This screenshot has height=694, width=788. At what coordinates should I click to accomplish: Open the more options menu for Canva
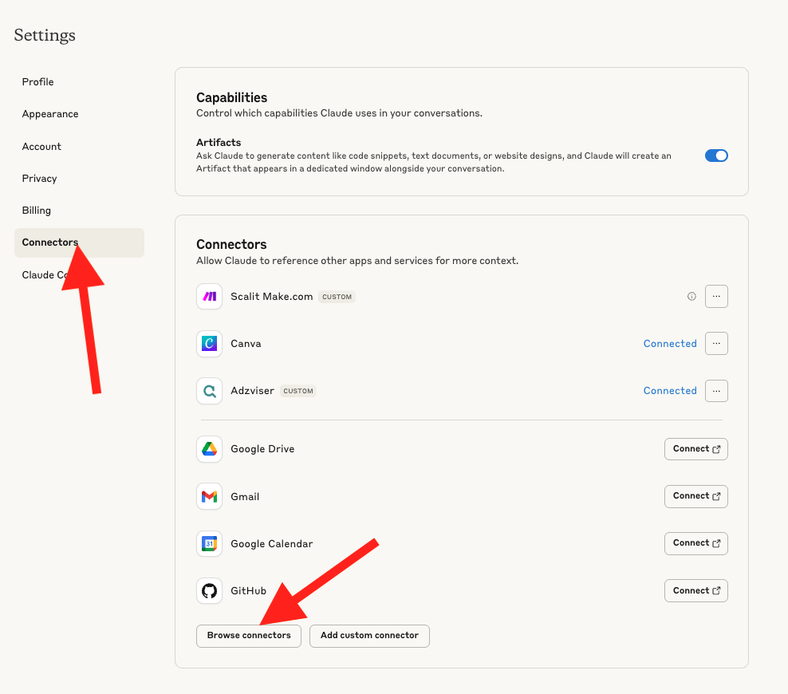716,344
